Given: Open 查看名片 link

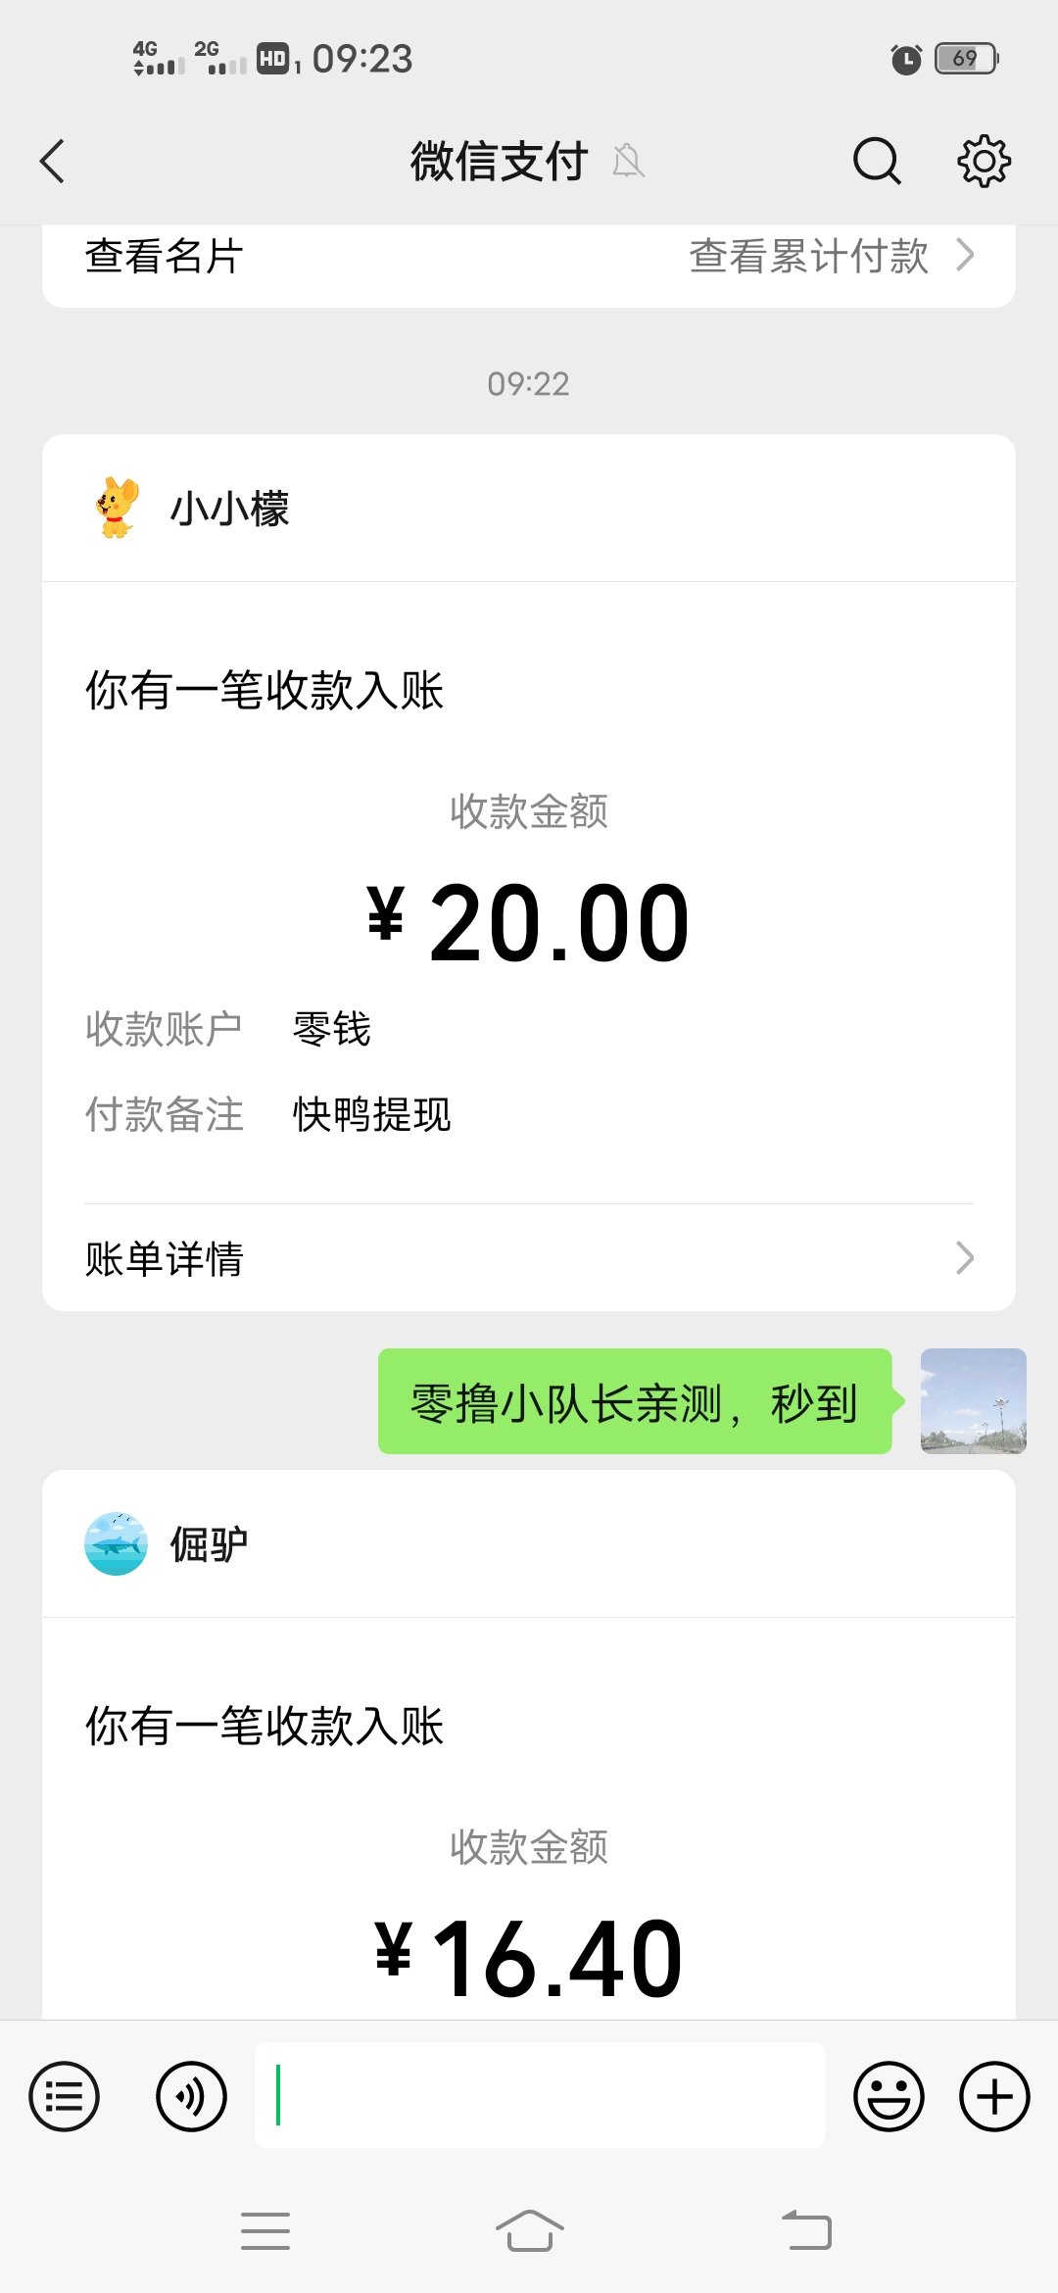Looking at the screenshot, I should pyautogui.click(x=165, y=257).
